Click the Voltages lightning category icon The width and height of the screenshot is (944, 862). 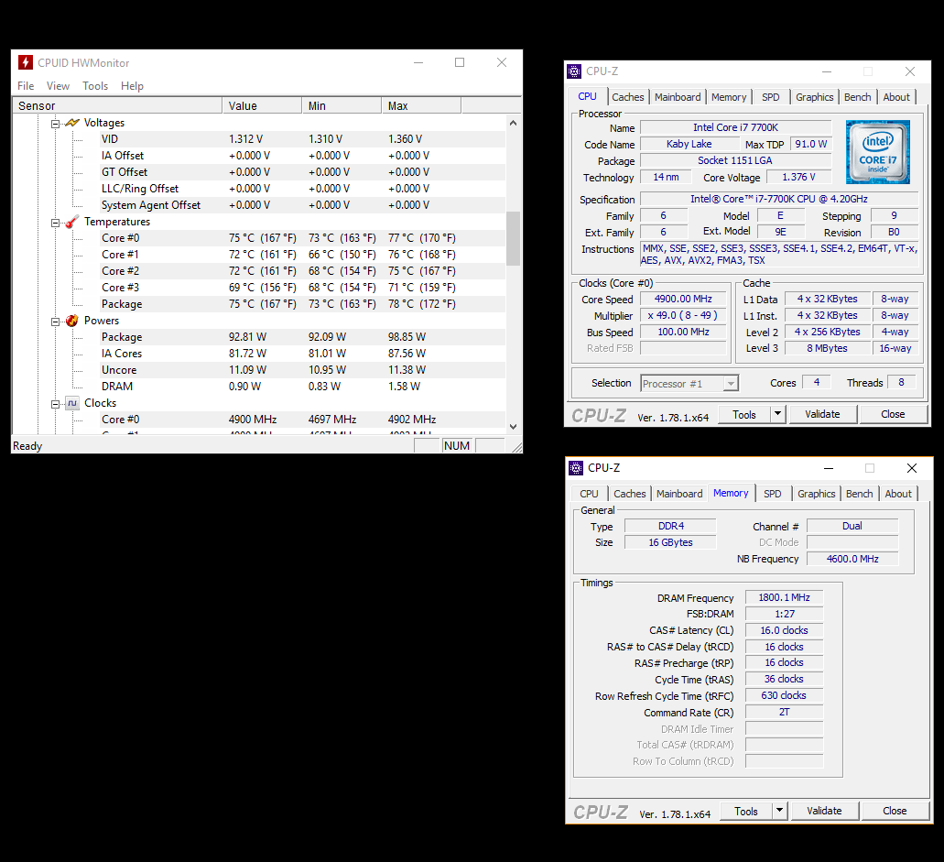coord(72,122)
